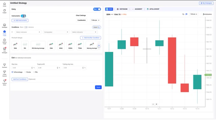Select the TEMA pre-built setup

80,46
